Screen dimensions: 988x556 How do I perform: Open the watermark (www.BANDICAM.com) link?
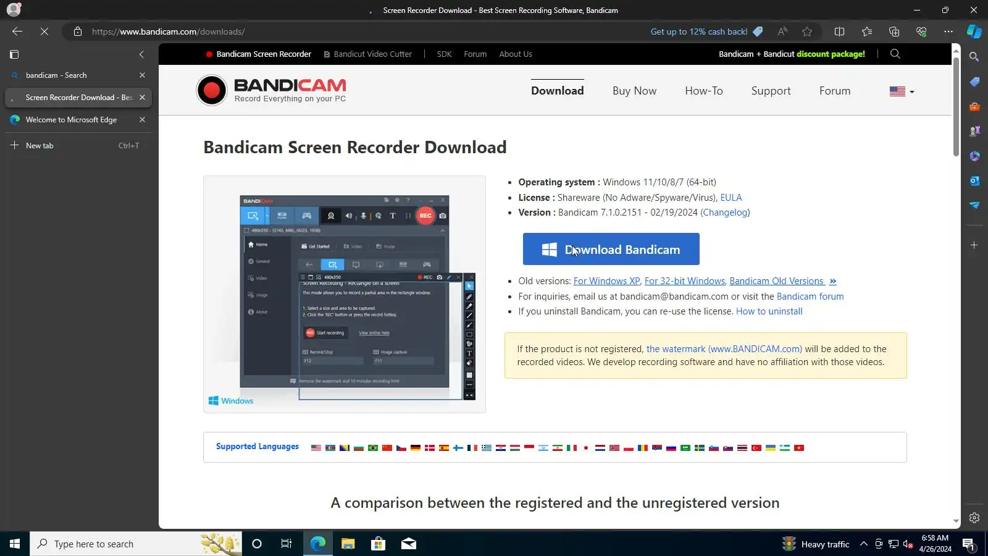coord(724,349)
